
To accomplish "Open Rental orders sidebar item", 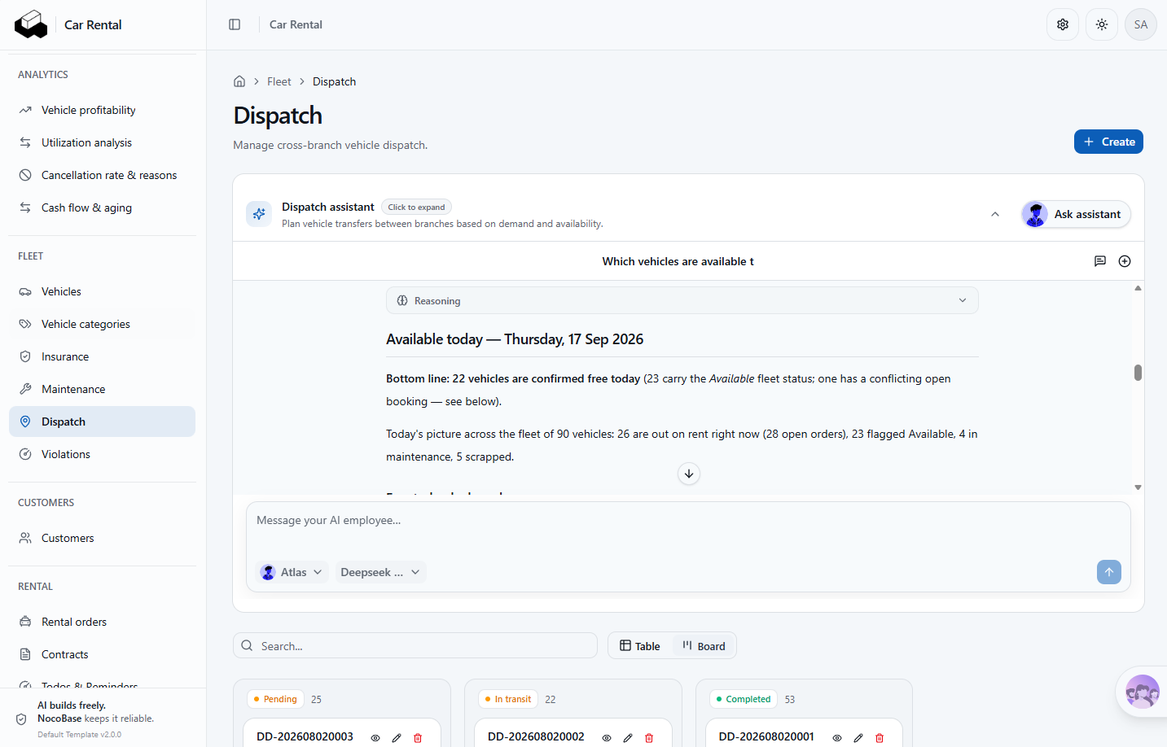I will (102, 622).
